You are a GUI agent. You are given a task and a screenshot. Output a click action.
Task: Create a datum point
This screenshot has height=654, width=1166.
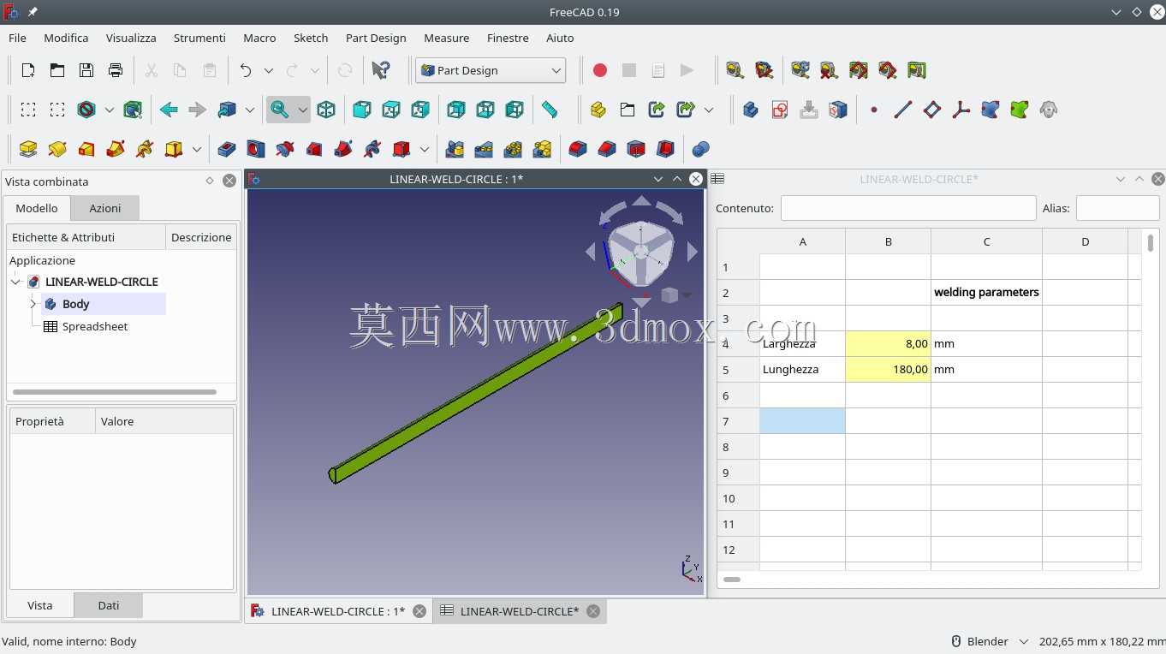tap(874, 110)
